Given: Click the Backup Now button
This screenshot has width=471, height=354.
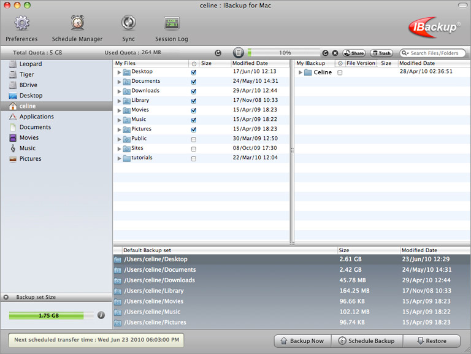Looking at the screenshot, I should (x=302, y=341).
